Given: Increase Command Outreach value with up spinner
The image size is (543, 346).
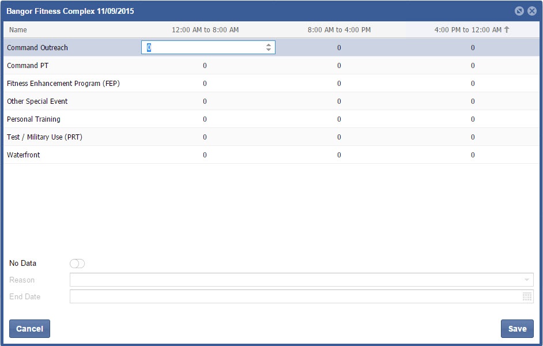Looking at the screenshot, I should (269, 45).
